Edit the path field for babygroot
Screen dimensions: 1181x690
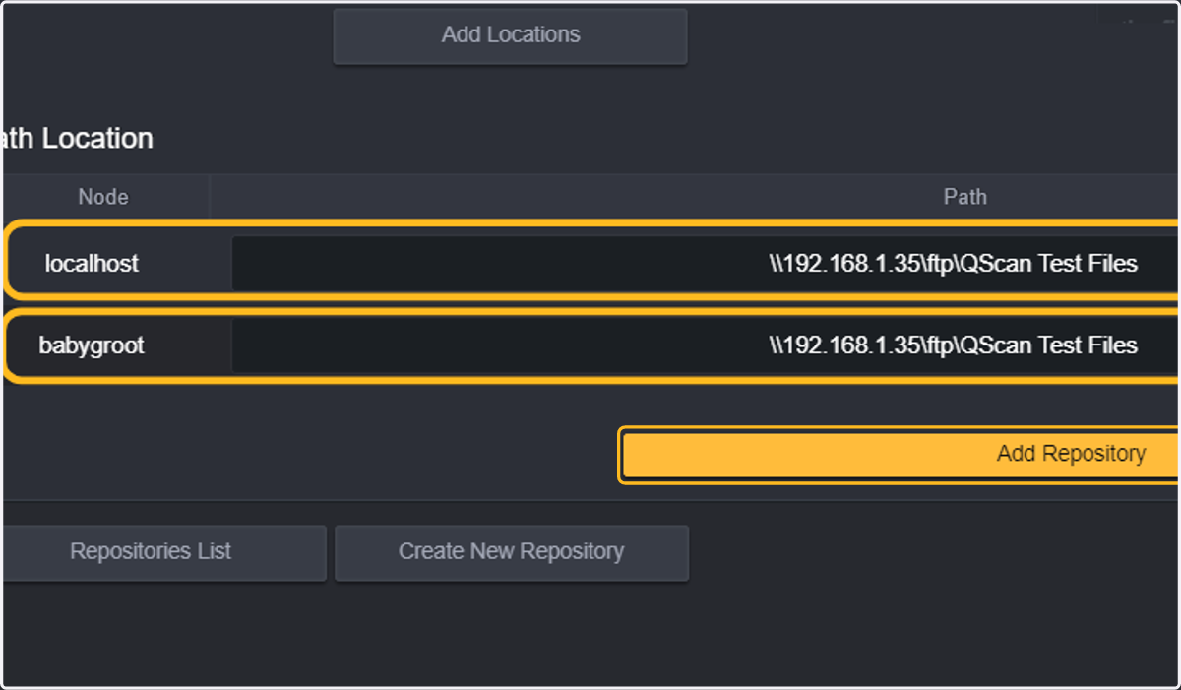click(705, 345)
